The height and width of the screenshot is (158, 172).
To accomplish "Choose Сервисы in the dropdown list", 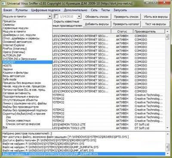I will pos(27,24).
